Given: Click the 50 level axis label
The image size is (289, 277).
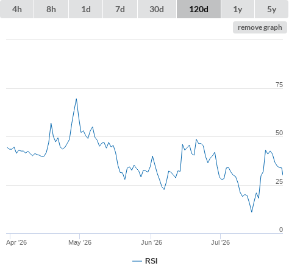Looking at the screenshot, I should [279, 133].
